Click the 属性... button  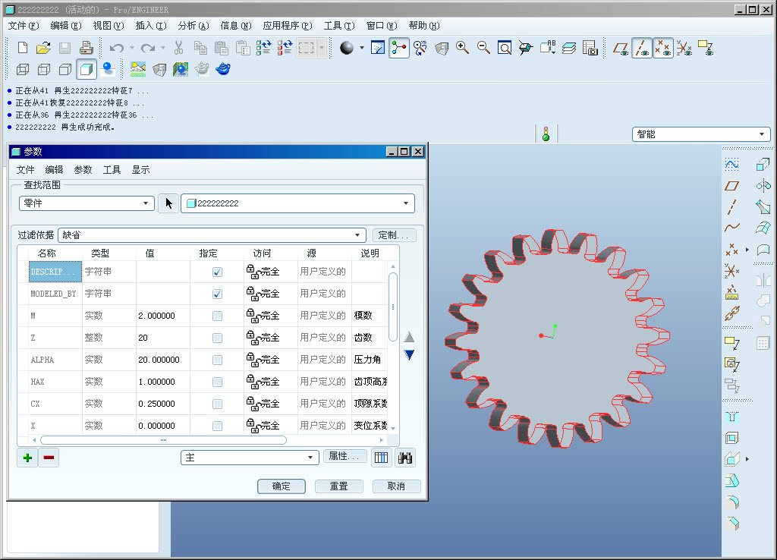coord(344,456)
